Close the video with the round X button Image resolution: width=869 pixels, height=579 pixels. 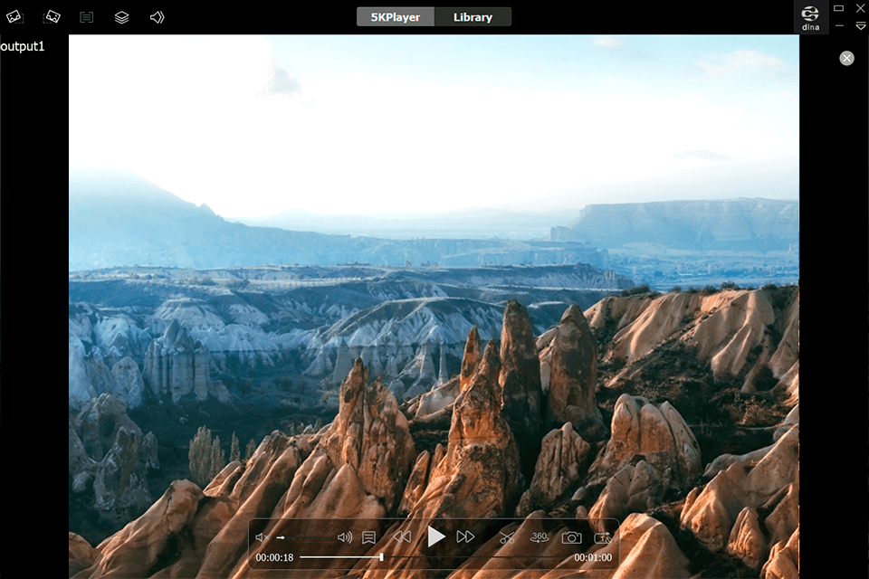846,58
